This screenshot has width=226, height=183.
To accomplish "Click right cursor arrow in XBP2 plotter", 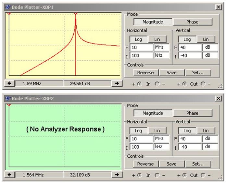I will coord(117,175).
